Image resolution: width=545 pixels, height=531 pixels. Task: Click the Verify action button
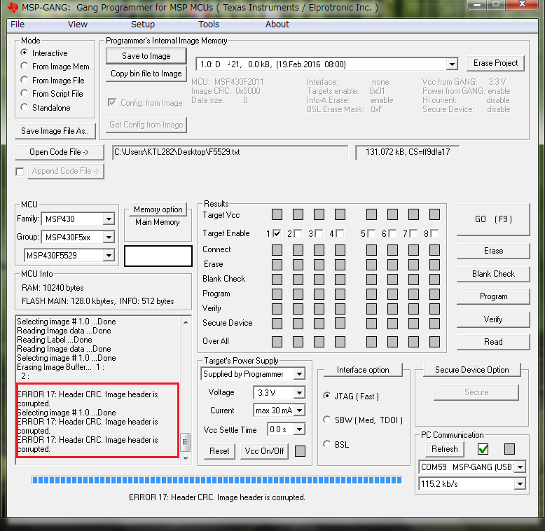point(493,319)
